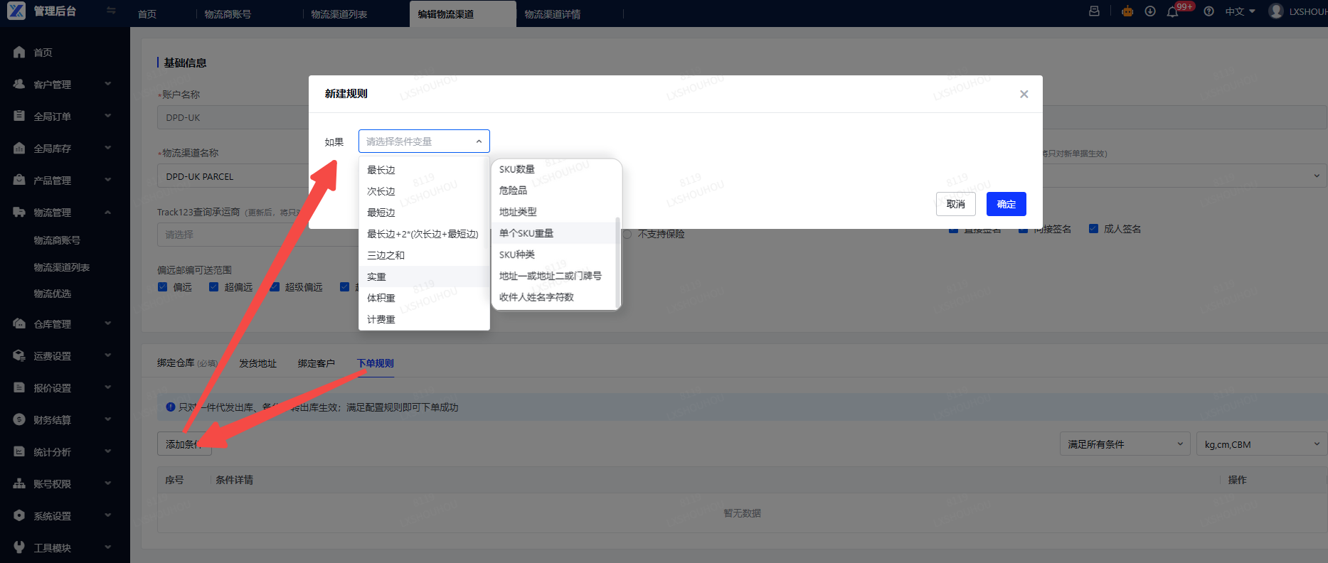Click the 全局库存 sidebar icon
This screenshot has height=563, width=1328.
(19, 148)
